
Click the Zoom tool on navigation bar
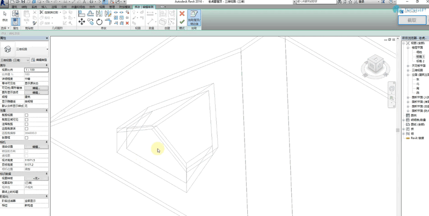pos(392,98)
